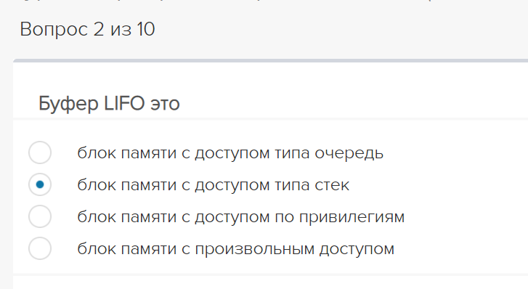Click the white panel below the answer list
The width and height of the screenshot is (528, 289).
click(x=270, y=283)
